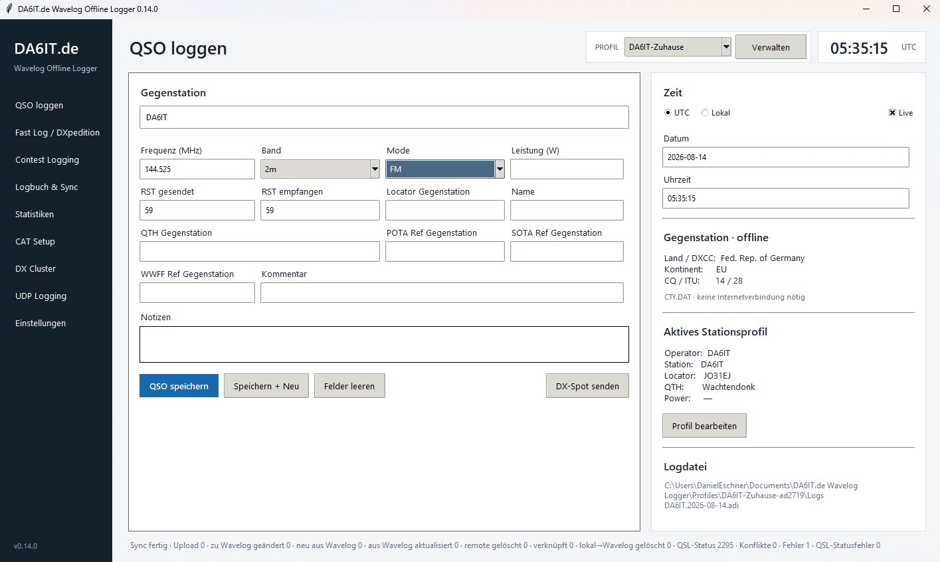The image size is (940, 562).
Task: Open Logbuch & Sync section
Action: pyautogui.click(x=47, y=187)
